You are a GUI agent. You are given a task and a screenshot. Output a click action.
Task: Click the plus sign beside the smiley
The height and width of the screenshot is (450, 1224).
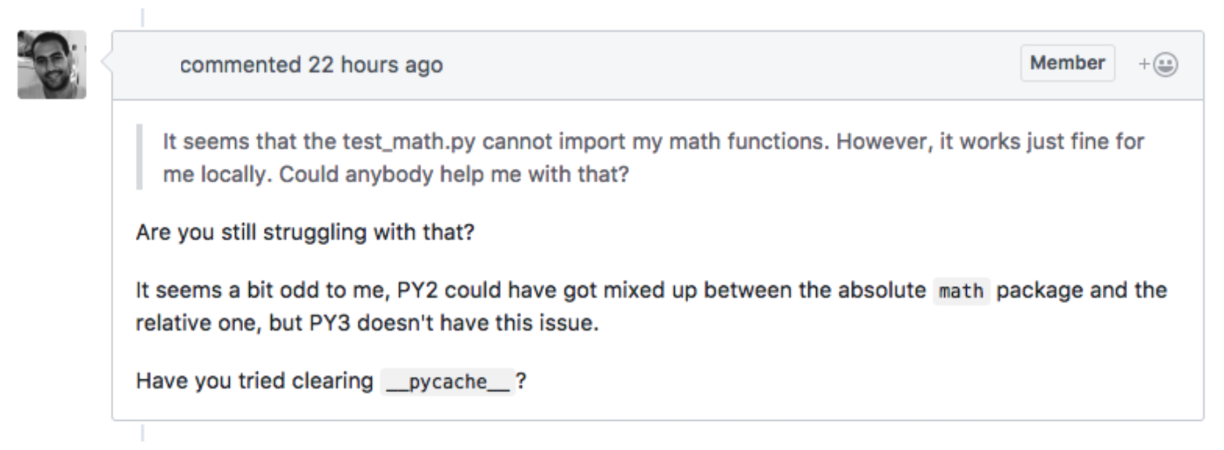1144,64
